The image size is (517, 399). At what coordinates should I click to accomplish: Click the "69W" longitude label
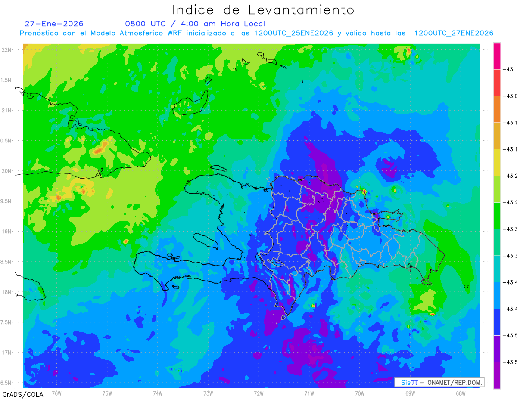(410, 393)
